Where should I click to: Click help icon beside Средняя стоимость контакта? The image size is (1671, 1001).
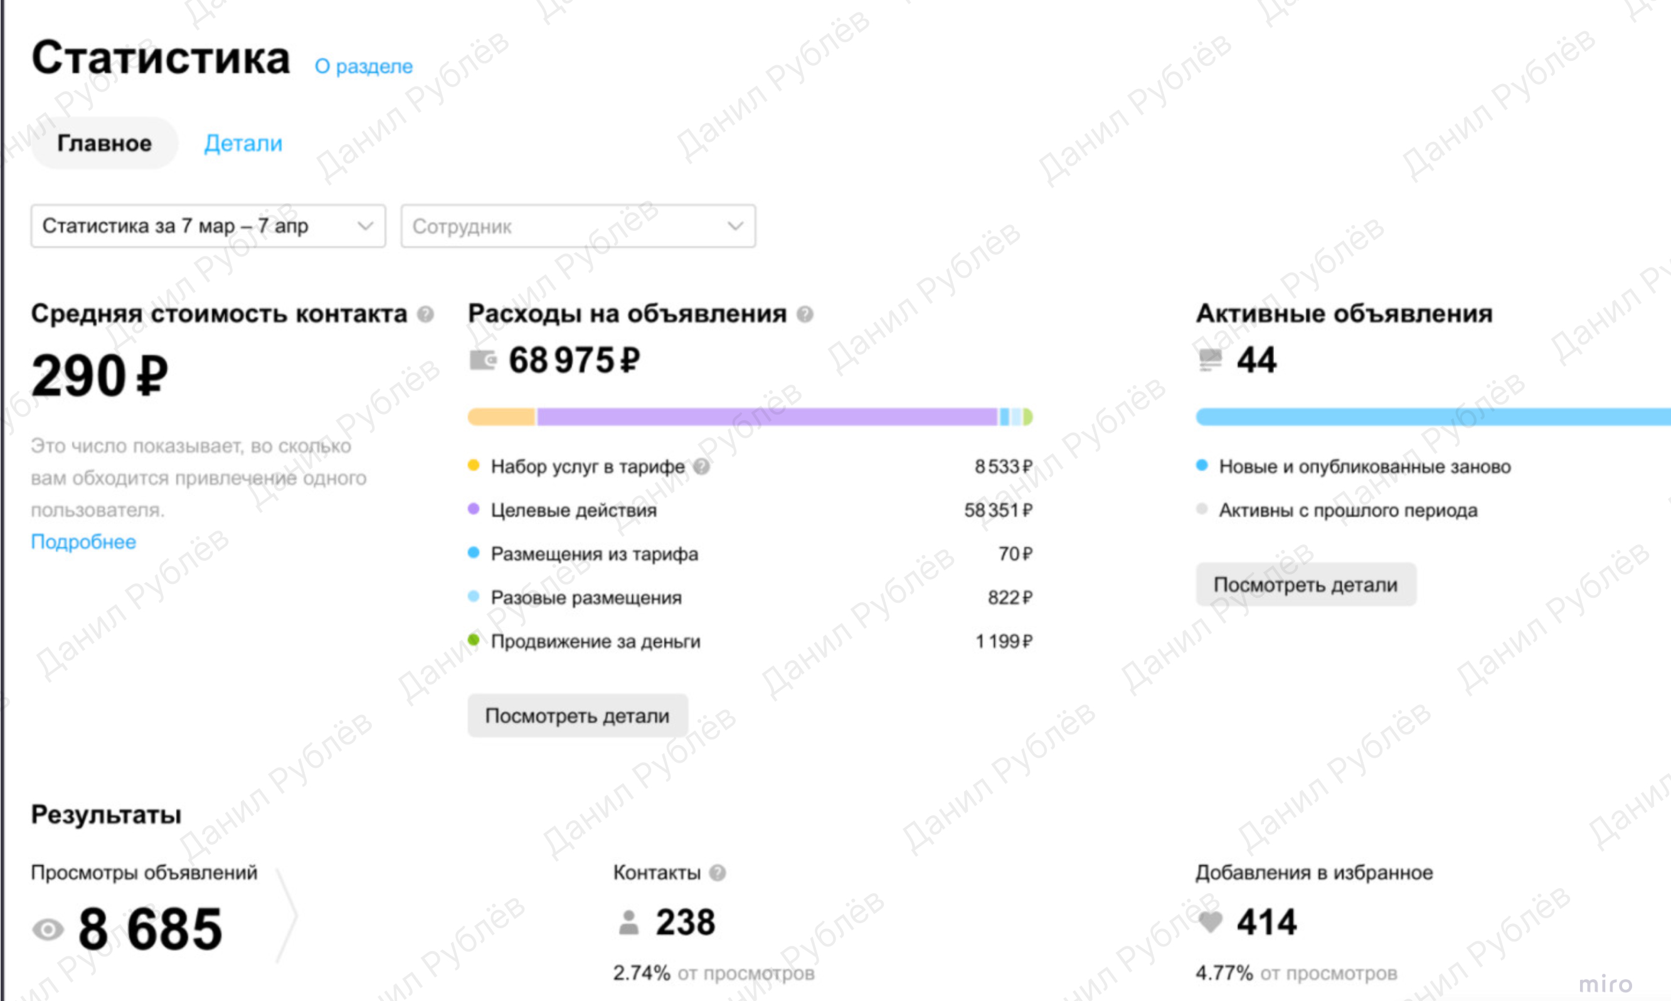point(425,314)
